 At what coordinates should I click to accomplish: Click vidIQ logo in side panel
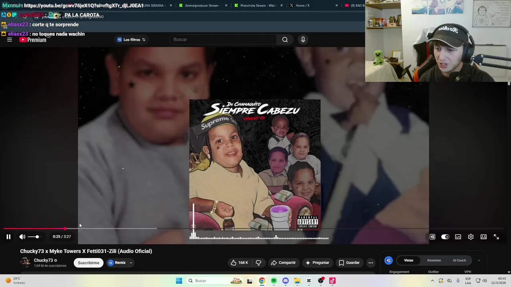click(388, 260)
